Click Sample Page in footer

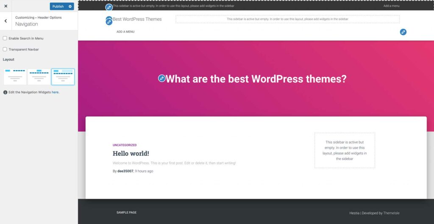(x=126, y=212)
